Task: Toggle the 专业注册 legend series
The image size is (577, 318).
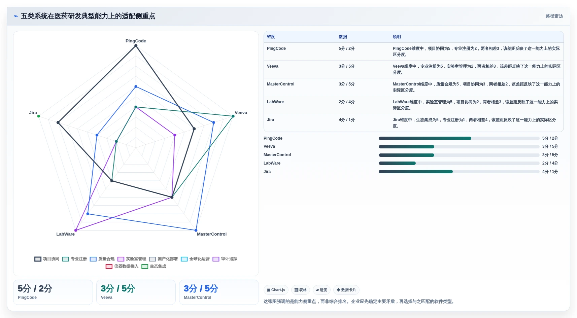Action: coord(74,259)
